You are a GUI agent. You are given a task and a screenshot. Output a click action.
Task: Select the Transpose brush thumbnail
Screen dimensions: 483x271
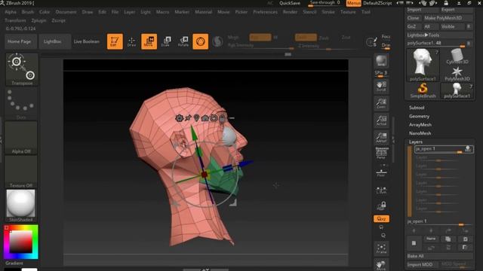click(22, 69)
